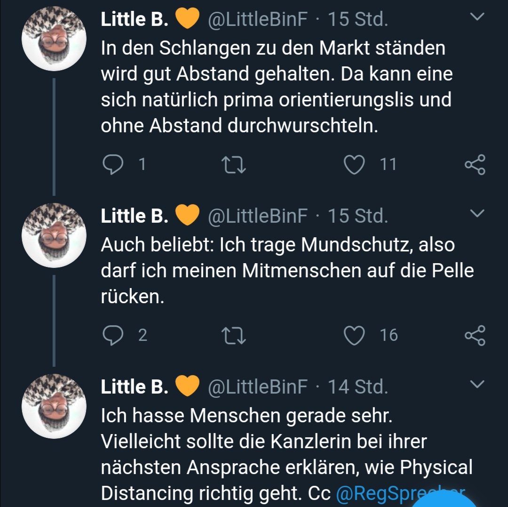Like the tweet with 16 likes
508x507 pixels.
[355, 335]
